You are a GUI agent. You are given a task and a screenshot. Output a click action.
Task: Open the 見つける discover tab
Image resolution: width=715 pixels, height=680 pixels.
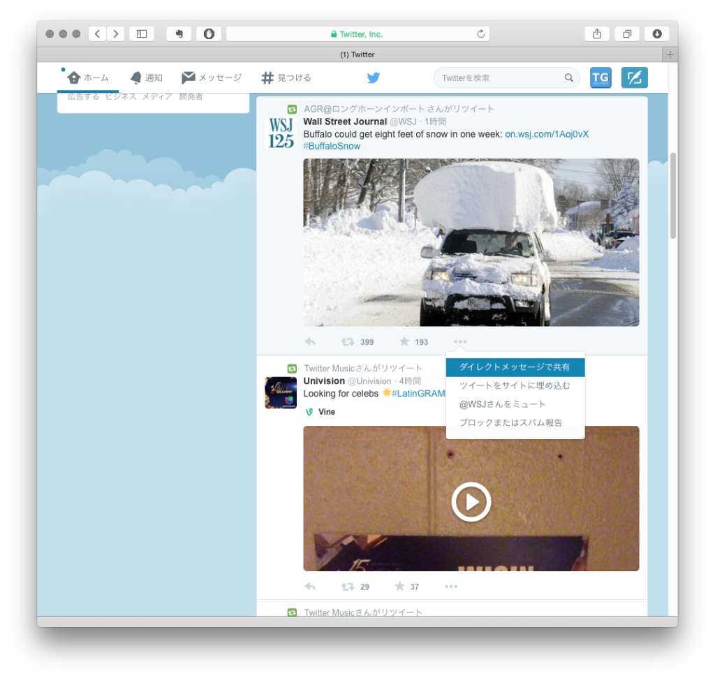286,77
